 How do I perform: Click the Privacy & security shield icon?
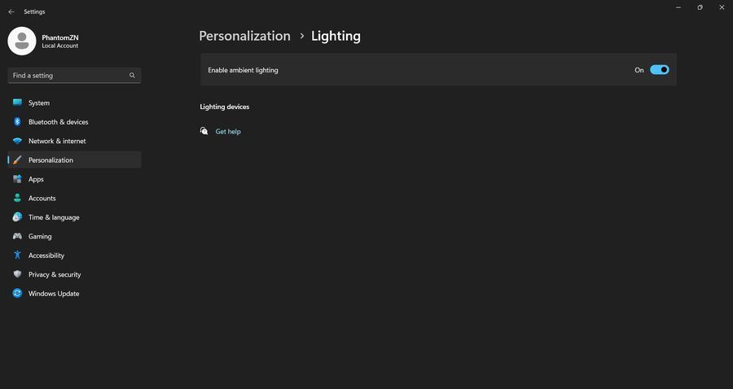(17, 274)
